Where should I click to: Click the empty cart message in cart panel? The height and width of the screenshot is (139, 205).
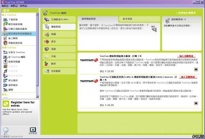tap(177, 26)
